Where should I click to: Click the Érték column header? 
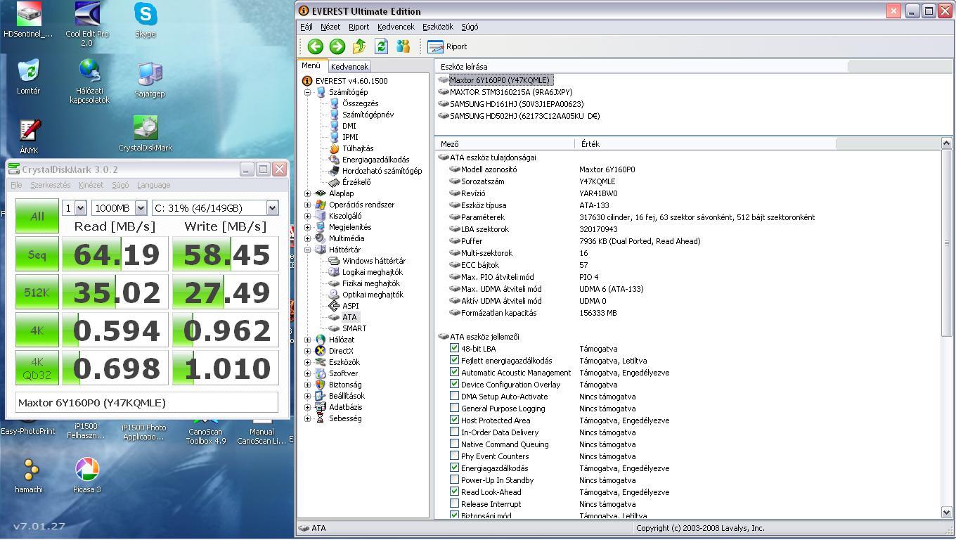pyautogui.click(x=705, y=143)
